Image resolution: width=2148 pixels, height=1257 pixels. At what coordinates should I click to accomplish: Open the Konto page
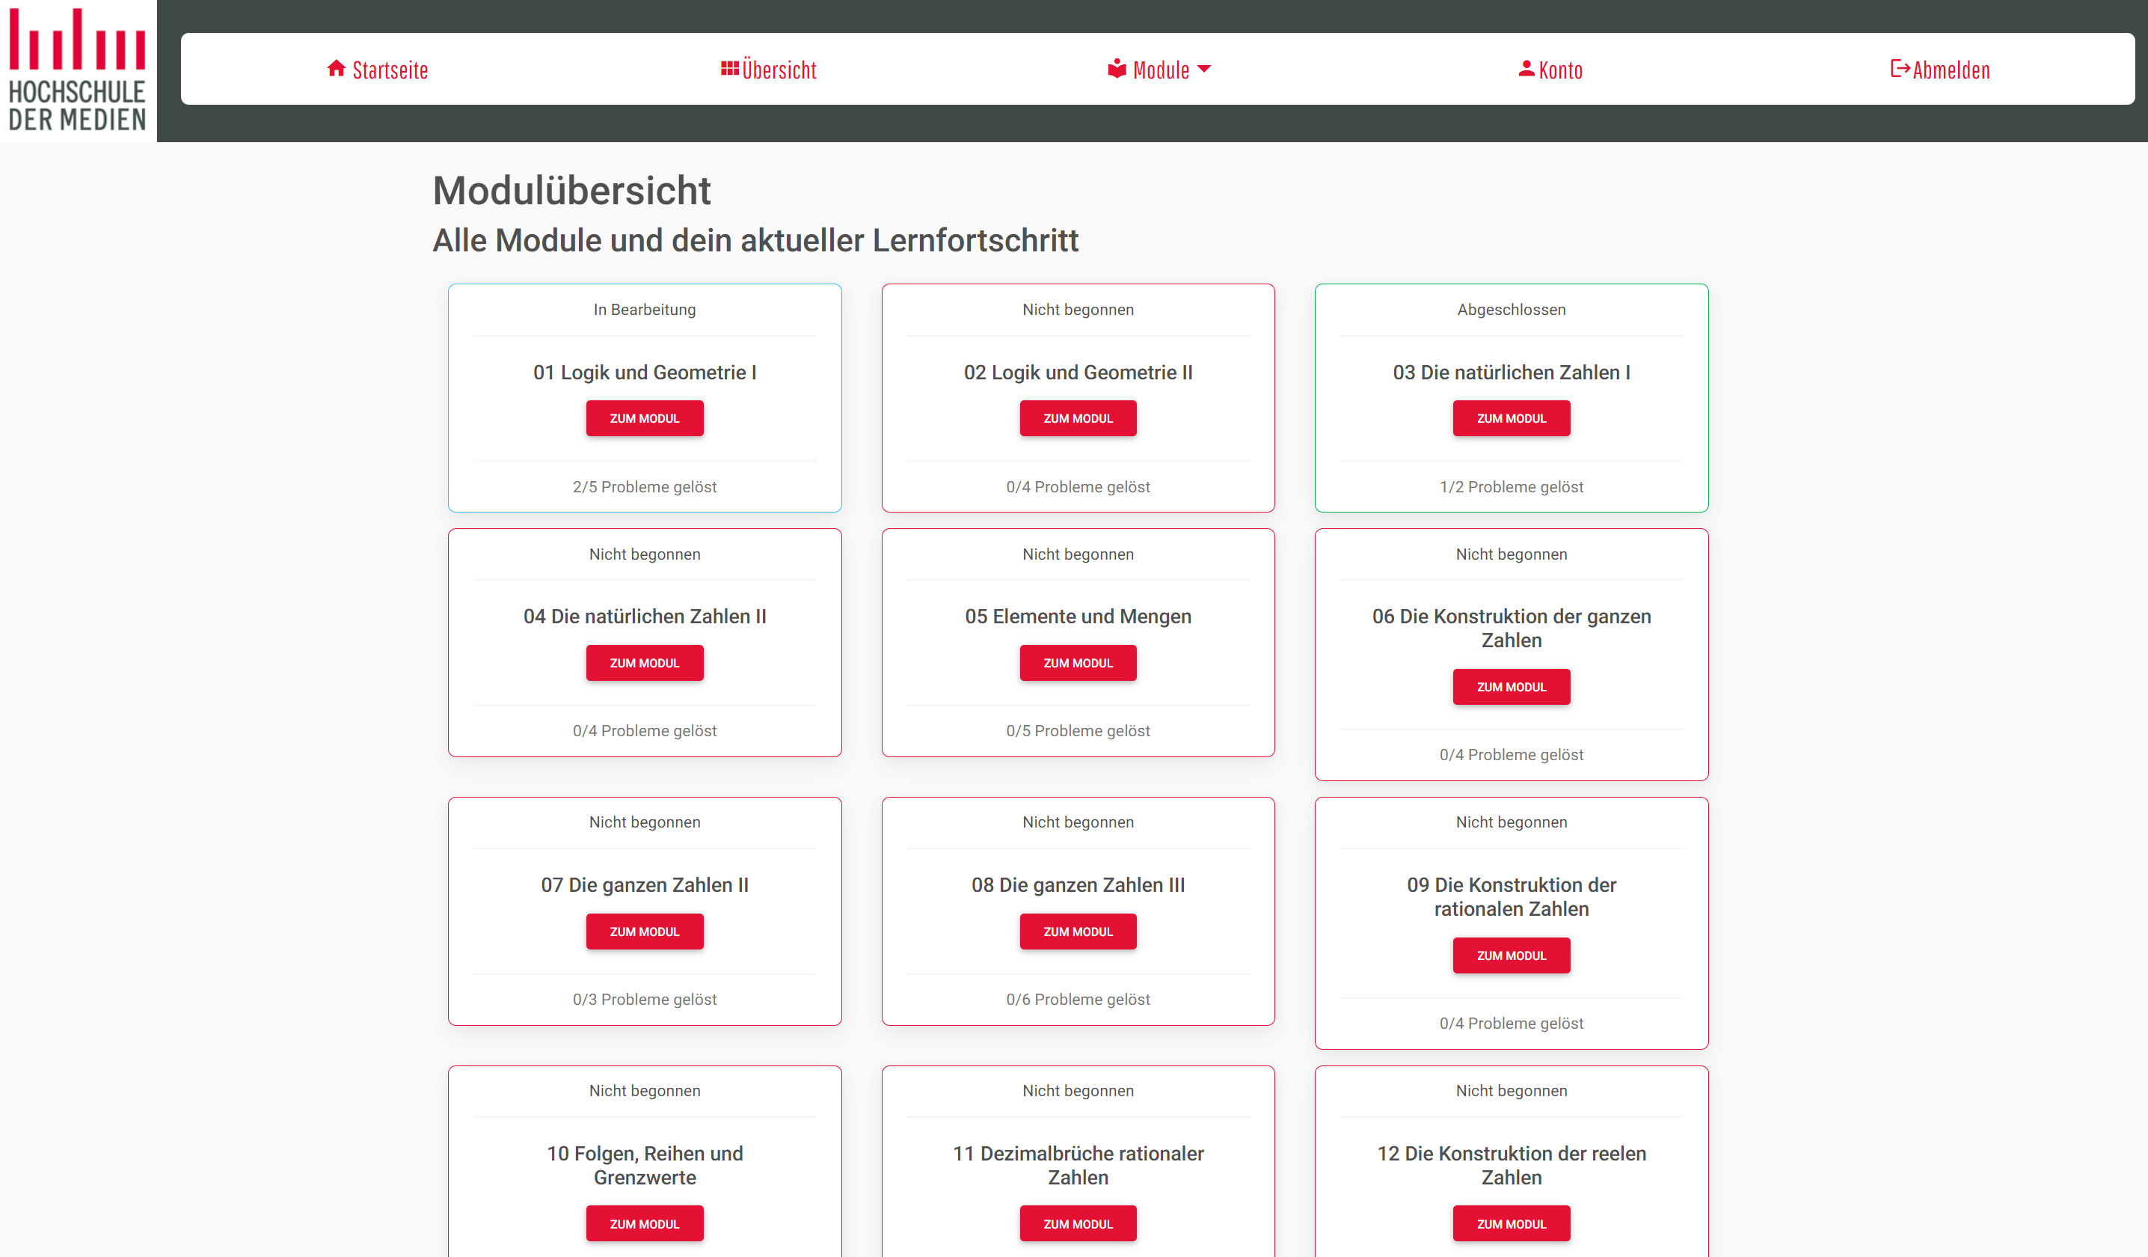coord(1550,69)
